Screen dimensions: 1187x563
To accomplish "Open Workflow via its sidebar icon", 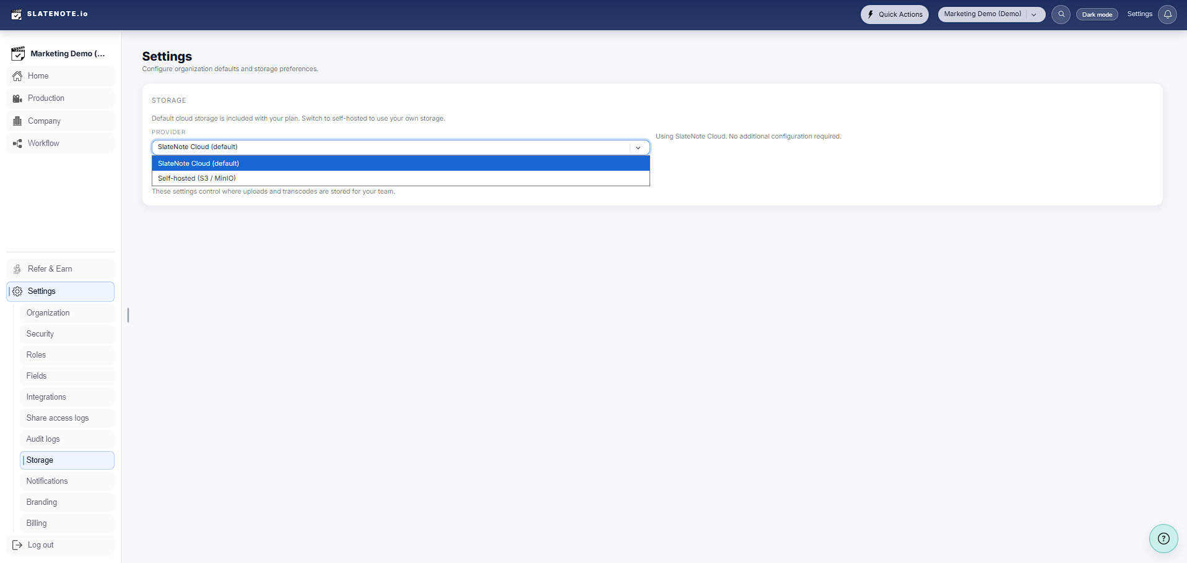I will (x=17, y=143).
